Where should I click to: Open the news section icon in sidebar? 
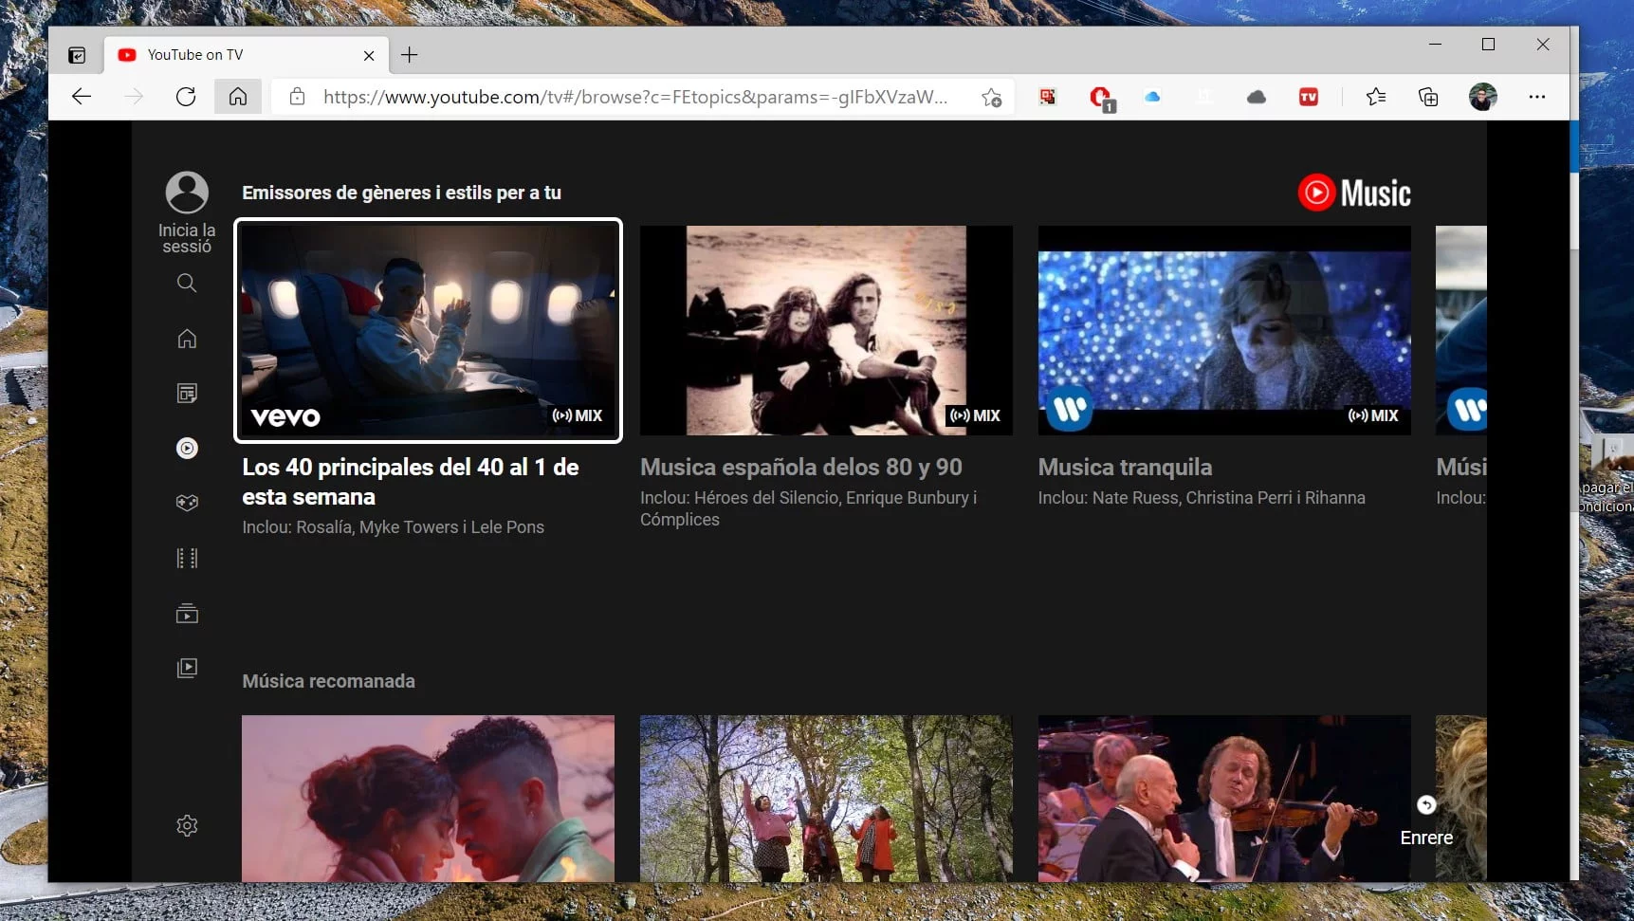click(x=187, y=393)
